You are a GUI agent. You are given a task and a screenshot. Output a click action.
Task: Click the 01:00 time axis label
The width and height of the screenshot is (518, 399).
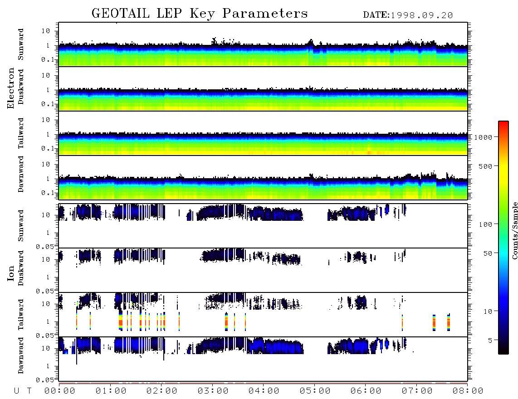coord(111,391)
